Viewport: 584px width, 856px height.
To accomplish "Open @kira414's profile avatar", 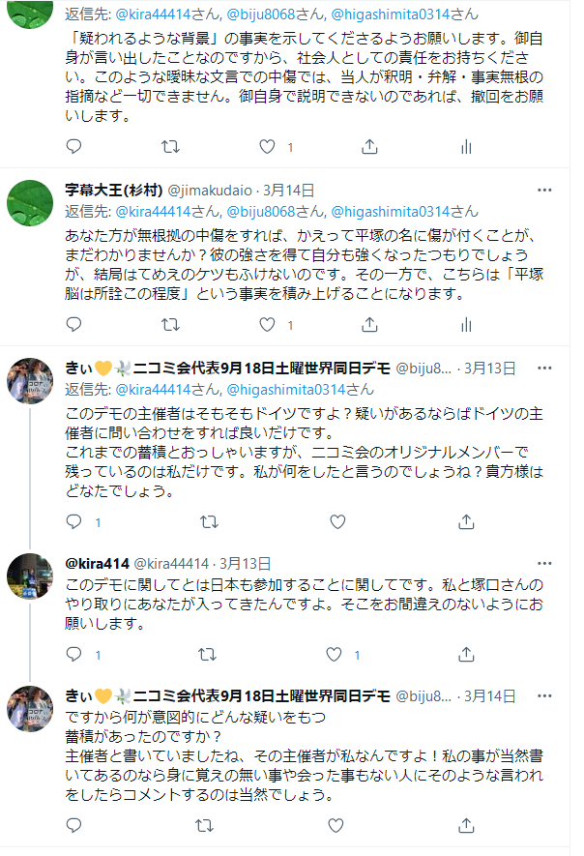I will pos(30,577).
